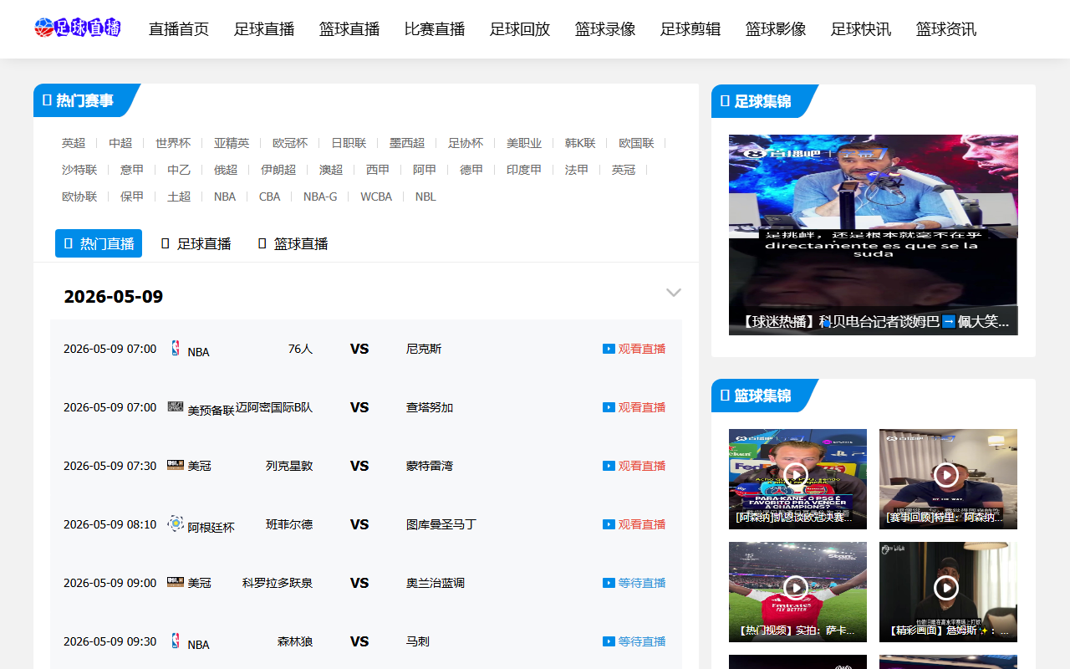Open the WCBA league link
This screenshot has height=669, width=1070.
coord(376,197)
